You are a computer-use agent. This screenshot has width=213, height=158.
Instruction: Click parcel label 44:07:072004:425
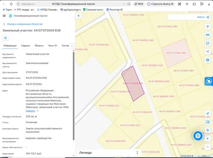130,125
